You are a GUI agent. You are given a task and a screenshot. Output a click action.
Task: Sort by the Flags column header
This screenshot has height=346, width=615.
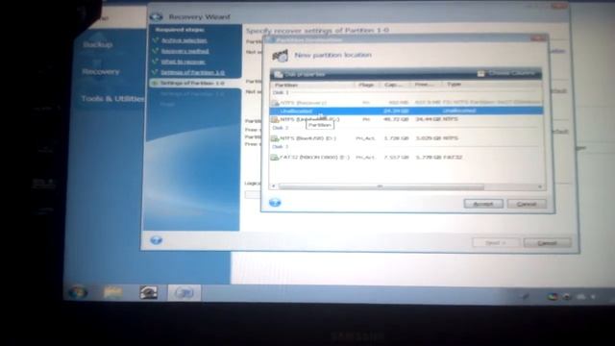point(366,85)
